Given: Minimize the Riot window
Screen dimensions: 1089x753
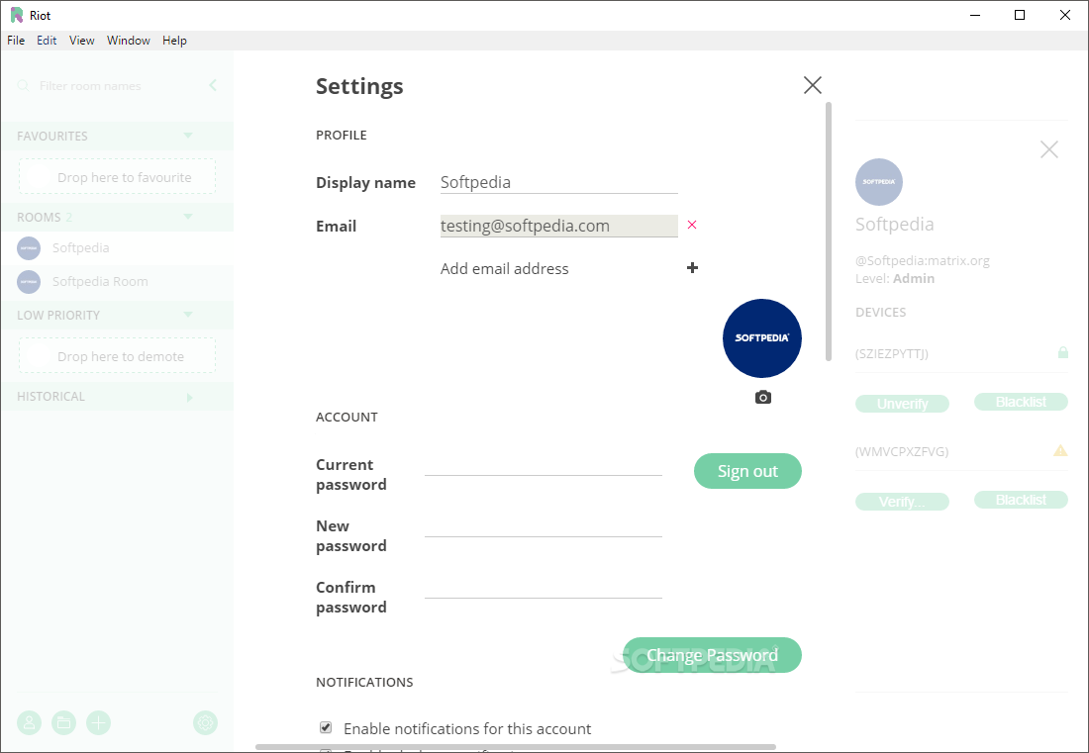Looking at the screenshot, I should [x=974, y=15].
